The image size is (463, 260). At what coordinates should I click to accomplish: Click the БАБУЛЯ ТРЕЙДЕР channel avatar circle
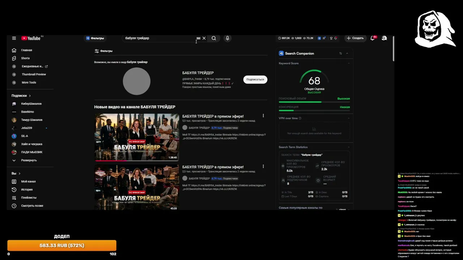pos(137,81)
